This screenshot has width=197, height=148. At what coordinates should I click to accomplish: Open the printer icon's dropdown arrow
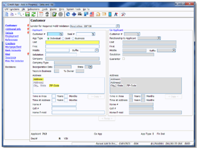coord(16,14)
